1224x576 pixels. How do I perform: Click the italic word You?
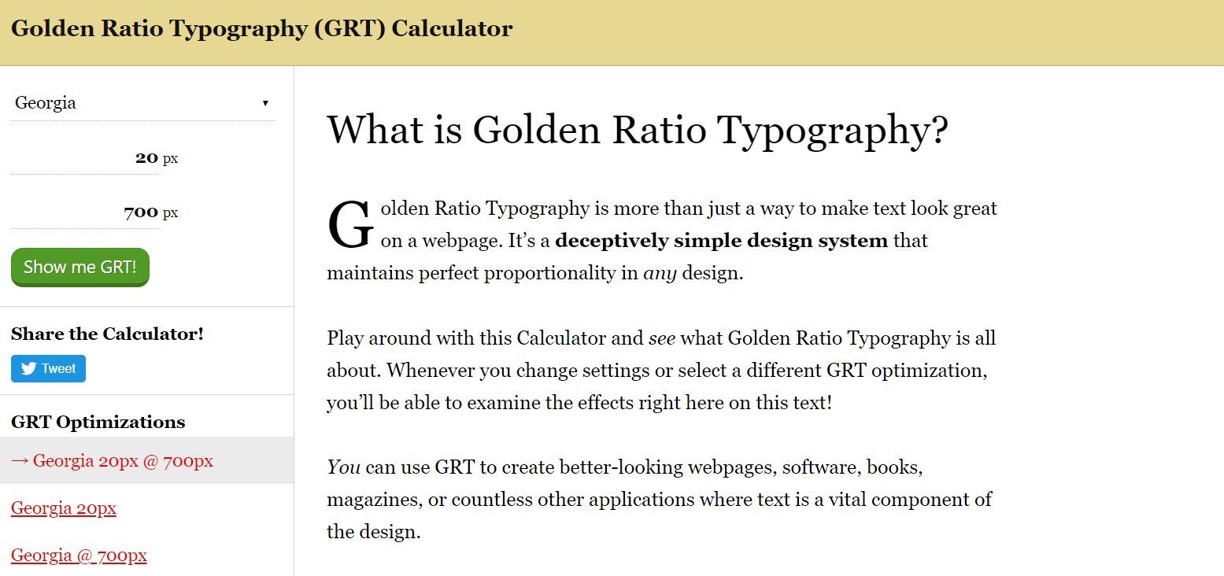(343, 467)
